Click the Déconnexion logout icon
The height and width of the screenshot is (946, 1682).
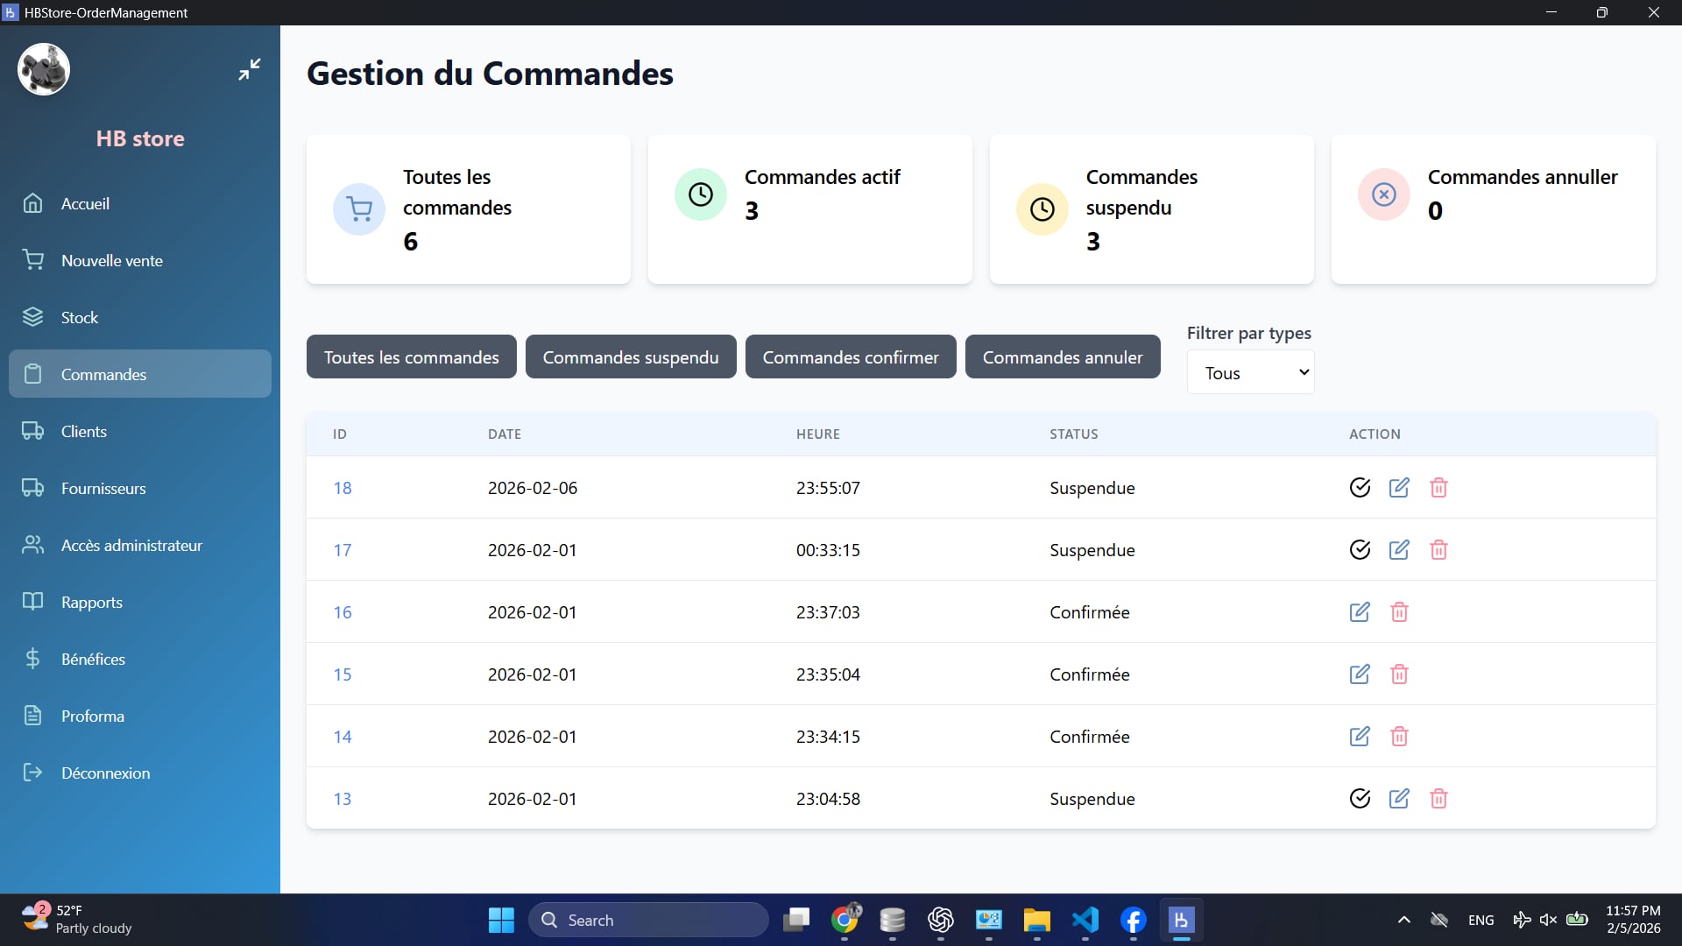(x=32, y=773)
